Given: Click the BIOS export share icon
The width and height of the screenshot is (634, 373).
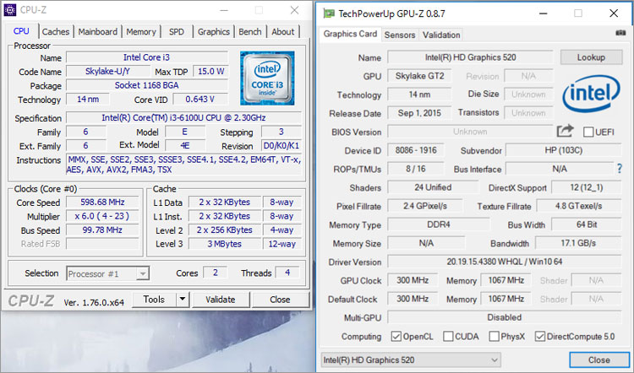Looking at the screenshot, I should pos(565,131).
